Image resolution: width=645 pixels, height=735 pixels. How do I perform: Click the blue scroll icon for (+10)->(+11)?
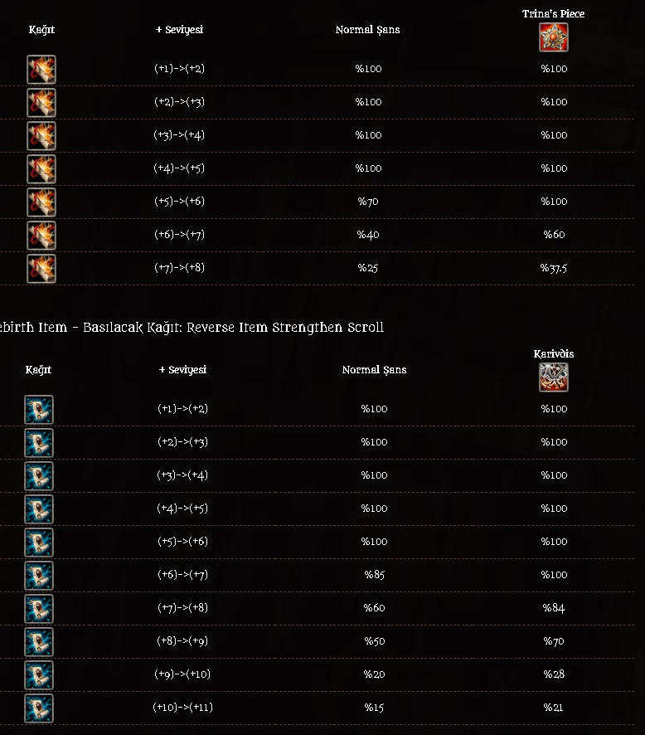pos(39,708)
